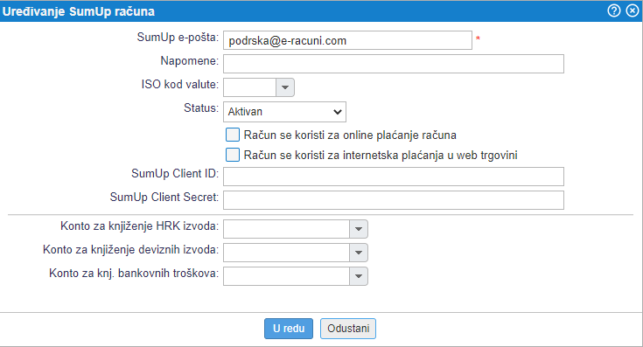Image resolution: width=643 pixels, height=347 pixels.
Task: Confirm with the U redu button
Action: (289, 329)
